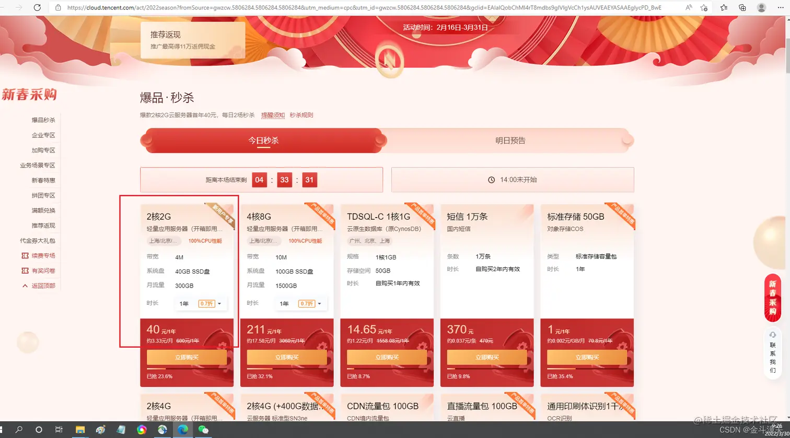
Task: Switch to the 明日预告 tab
Action: (x=510, y=140)
